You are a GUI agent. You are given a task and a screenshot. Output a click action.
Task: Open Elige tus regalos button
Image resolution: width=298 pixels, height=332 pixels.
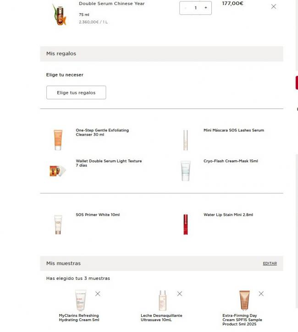(76, 93)
